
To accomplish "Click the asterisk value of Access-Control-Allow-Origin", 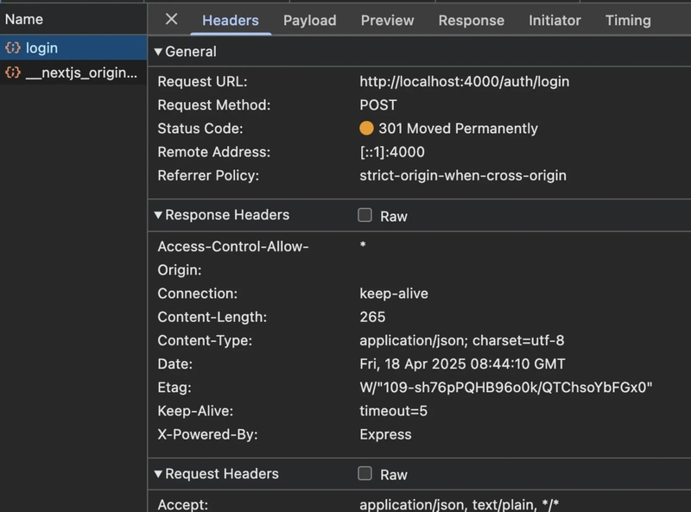I will (x=363, y=244).
